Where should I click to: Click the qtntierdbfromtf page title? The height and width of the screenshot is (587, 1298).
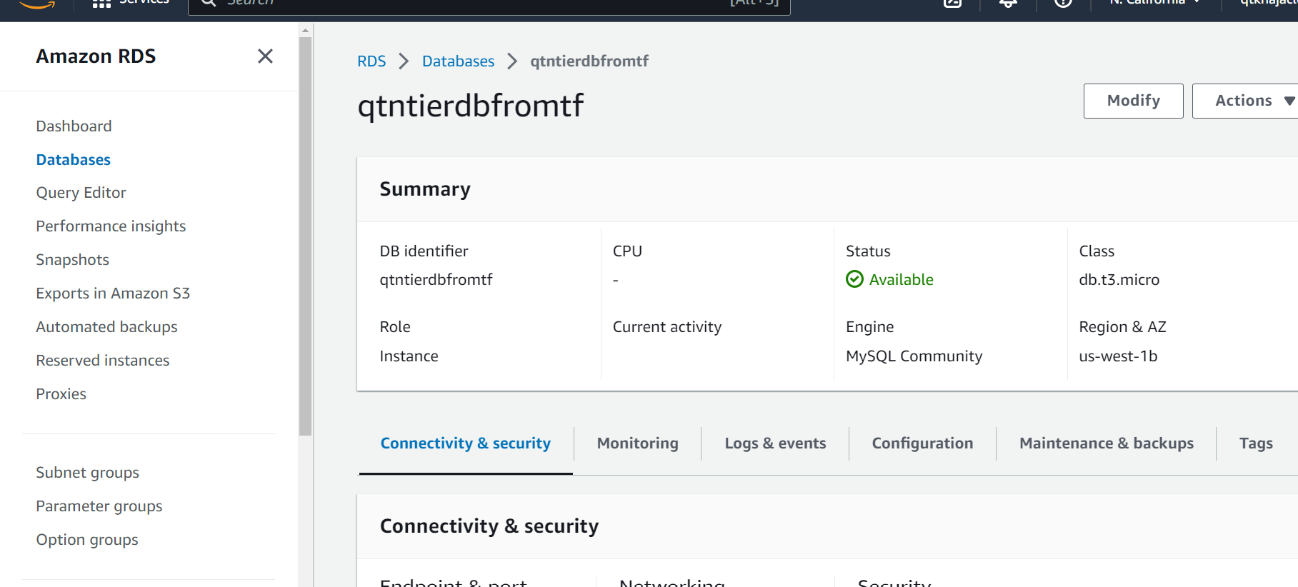[x=470, y=106]
